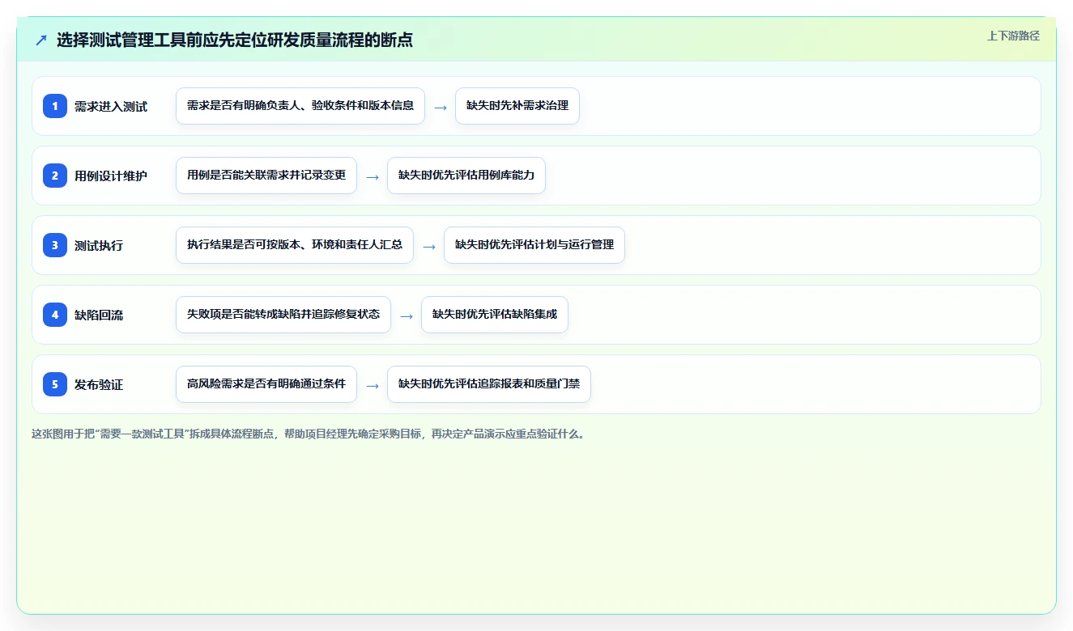Click the footer caption starting with 这张图用于
Screen dimensions: 1073x631
coord(308,434)
